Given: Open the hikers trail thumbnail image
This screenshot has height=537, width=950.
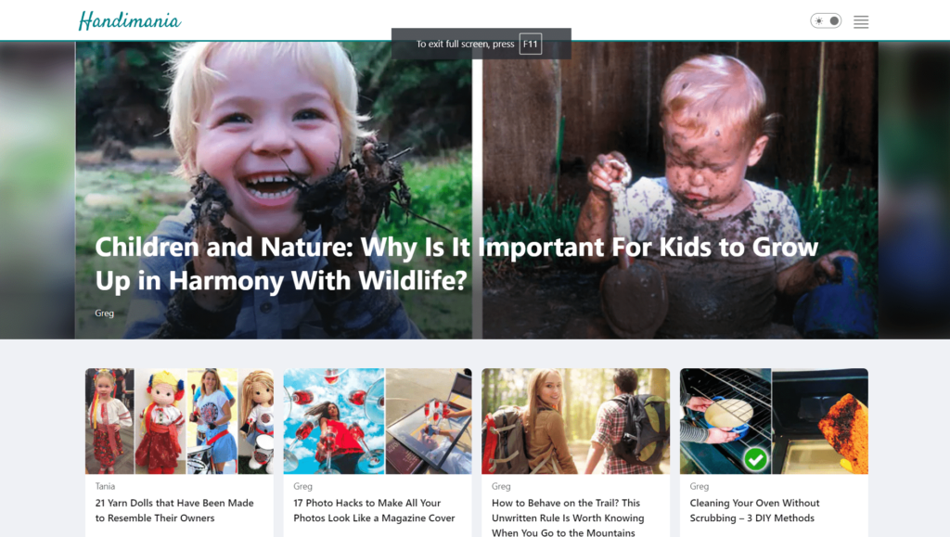Looking at the screenshot, I should [575, 421].
